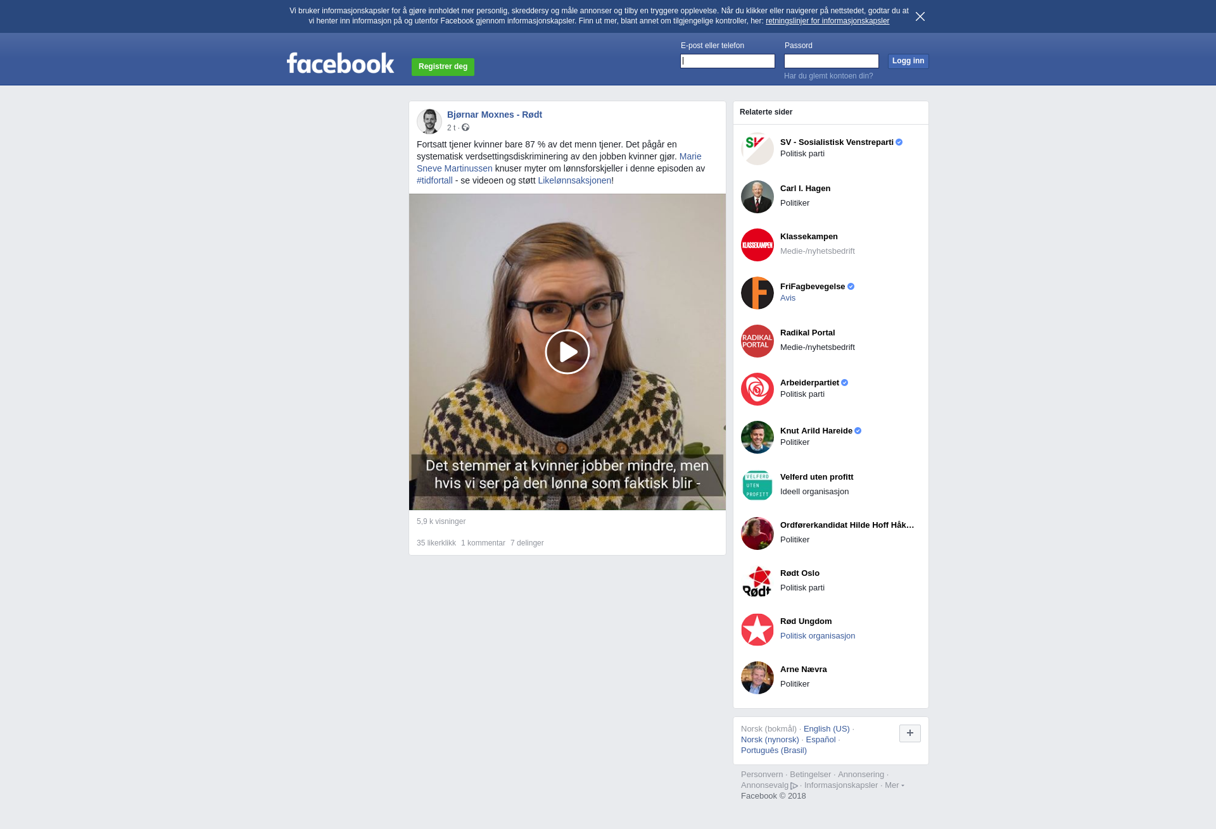
Task: Play the video in the post
Action: click(x=567, y=352)
